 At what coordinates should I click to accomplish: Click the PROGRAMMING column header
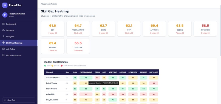point(86,72)
